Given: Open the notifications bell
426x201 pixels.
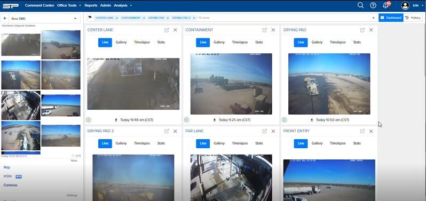Looking at the screenshot, I should click(x=386, y=5).
